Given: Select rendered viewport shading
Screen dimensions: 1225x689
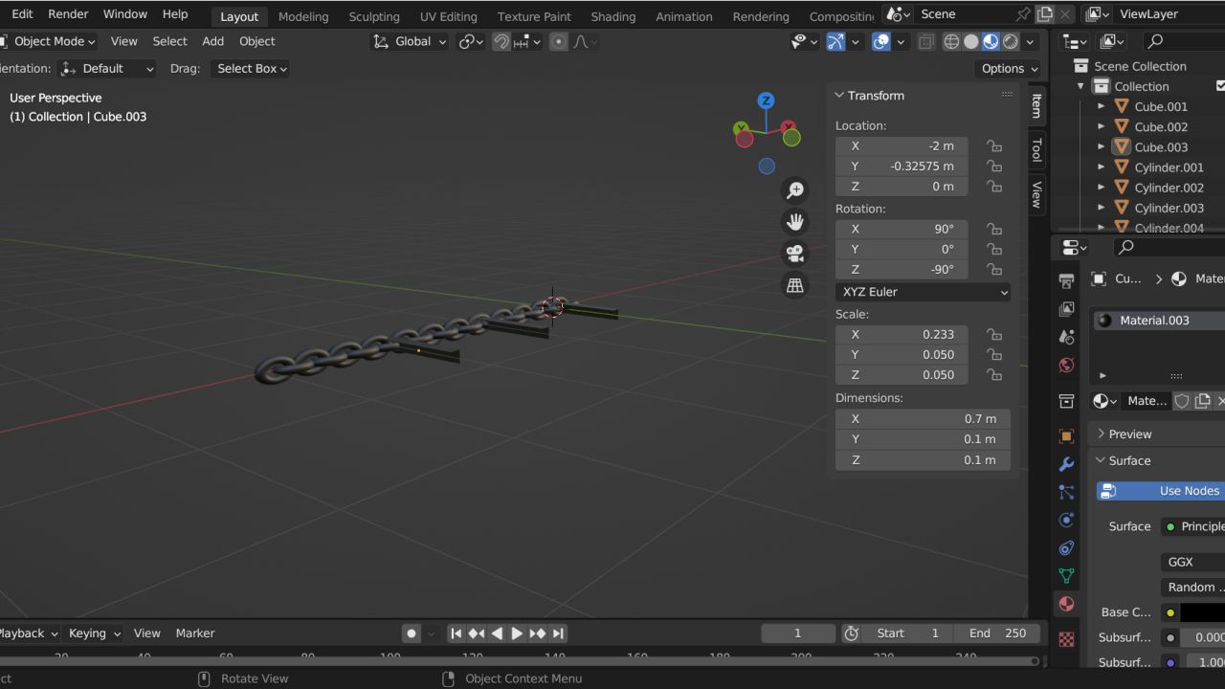Looking at the screenshot, I should [x=1010, y=41].
